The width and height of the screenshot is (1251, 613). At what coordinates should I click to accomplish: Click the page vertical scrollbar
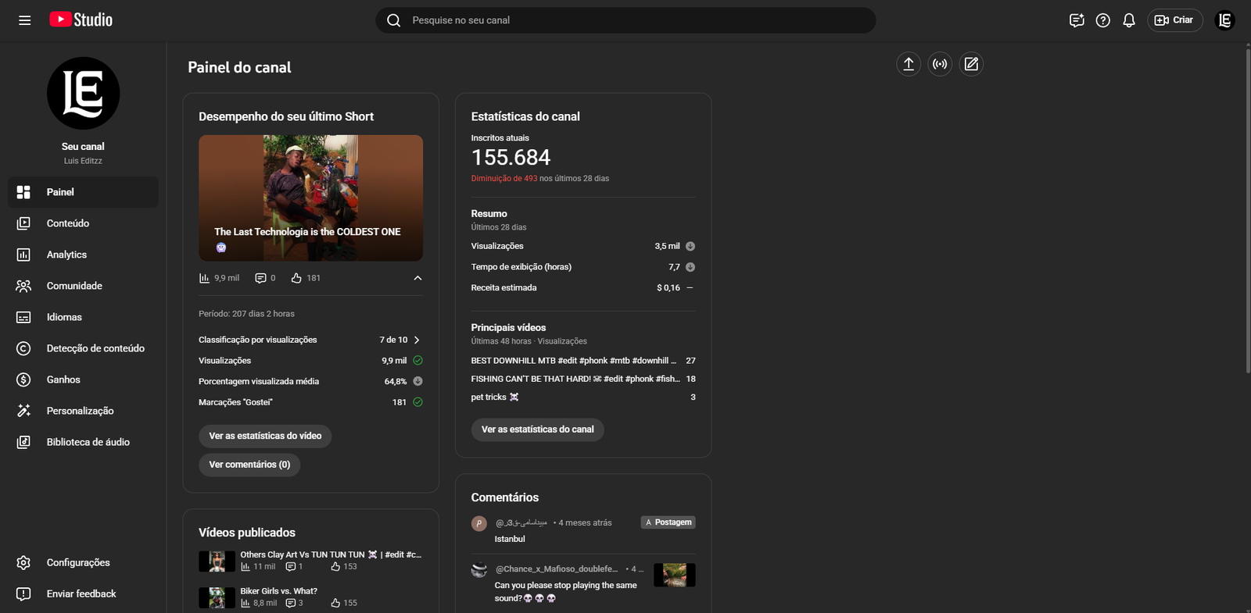coord(1247,211)
